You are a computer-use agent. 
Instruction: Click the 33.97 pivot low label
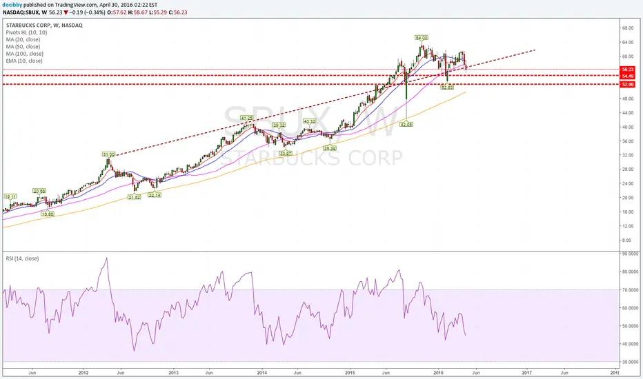pos(286,153)
